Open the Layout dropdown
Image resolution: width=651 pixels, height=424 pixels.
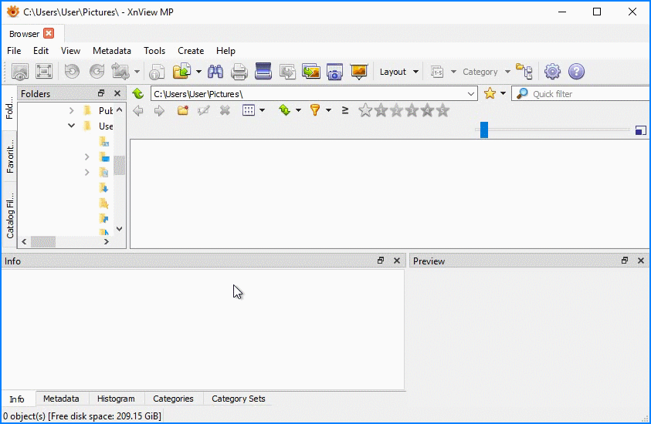point(398,72)
